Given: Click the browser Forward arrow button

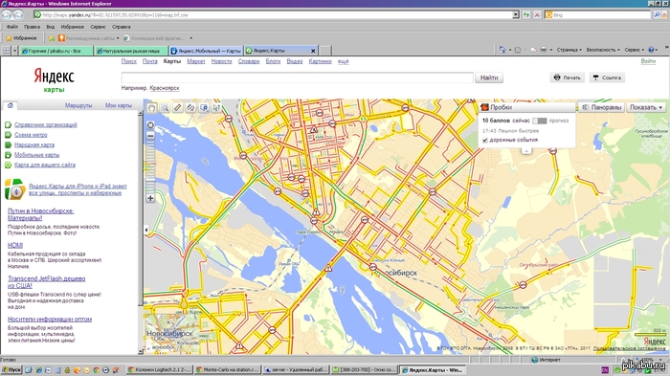Looking at the screenshot, I should click(18, 15).
